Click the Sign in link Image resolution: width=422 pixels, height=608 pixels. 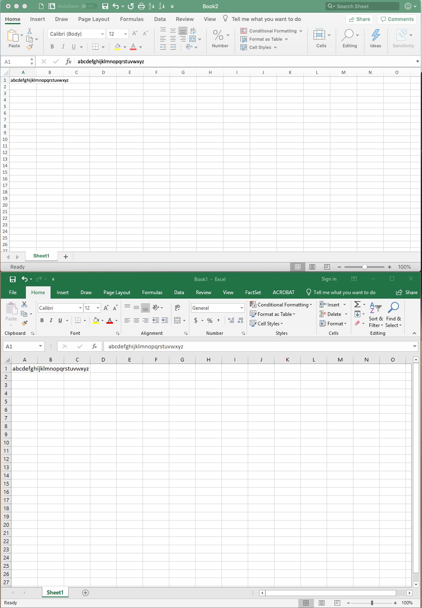[329, 279]
